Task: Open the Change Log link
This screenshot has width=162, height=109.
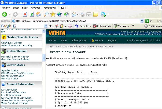Action: 79,41
